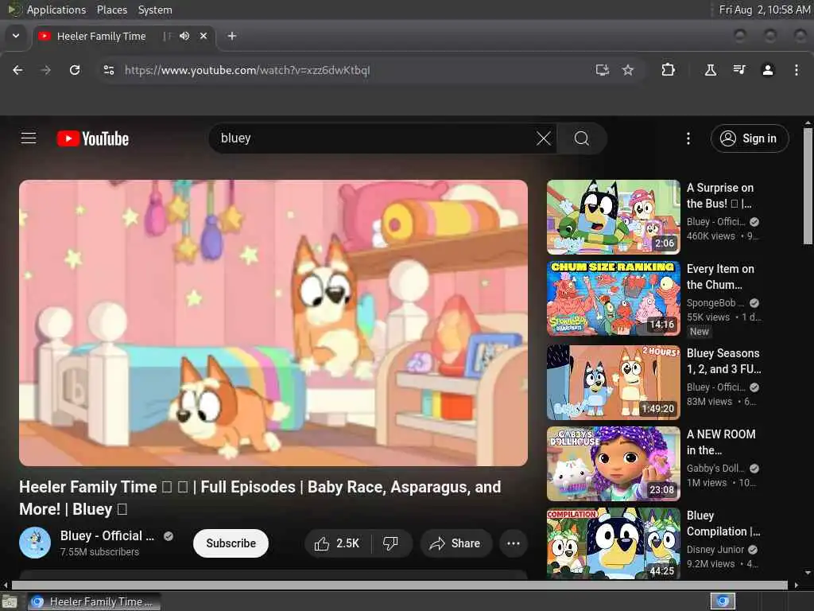Run search with the magnifier button

coord(581,138)
